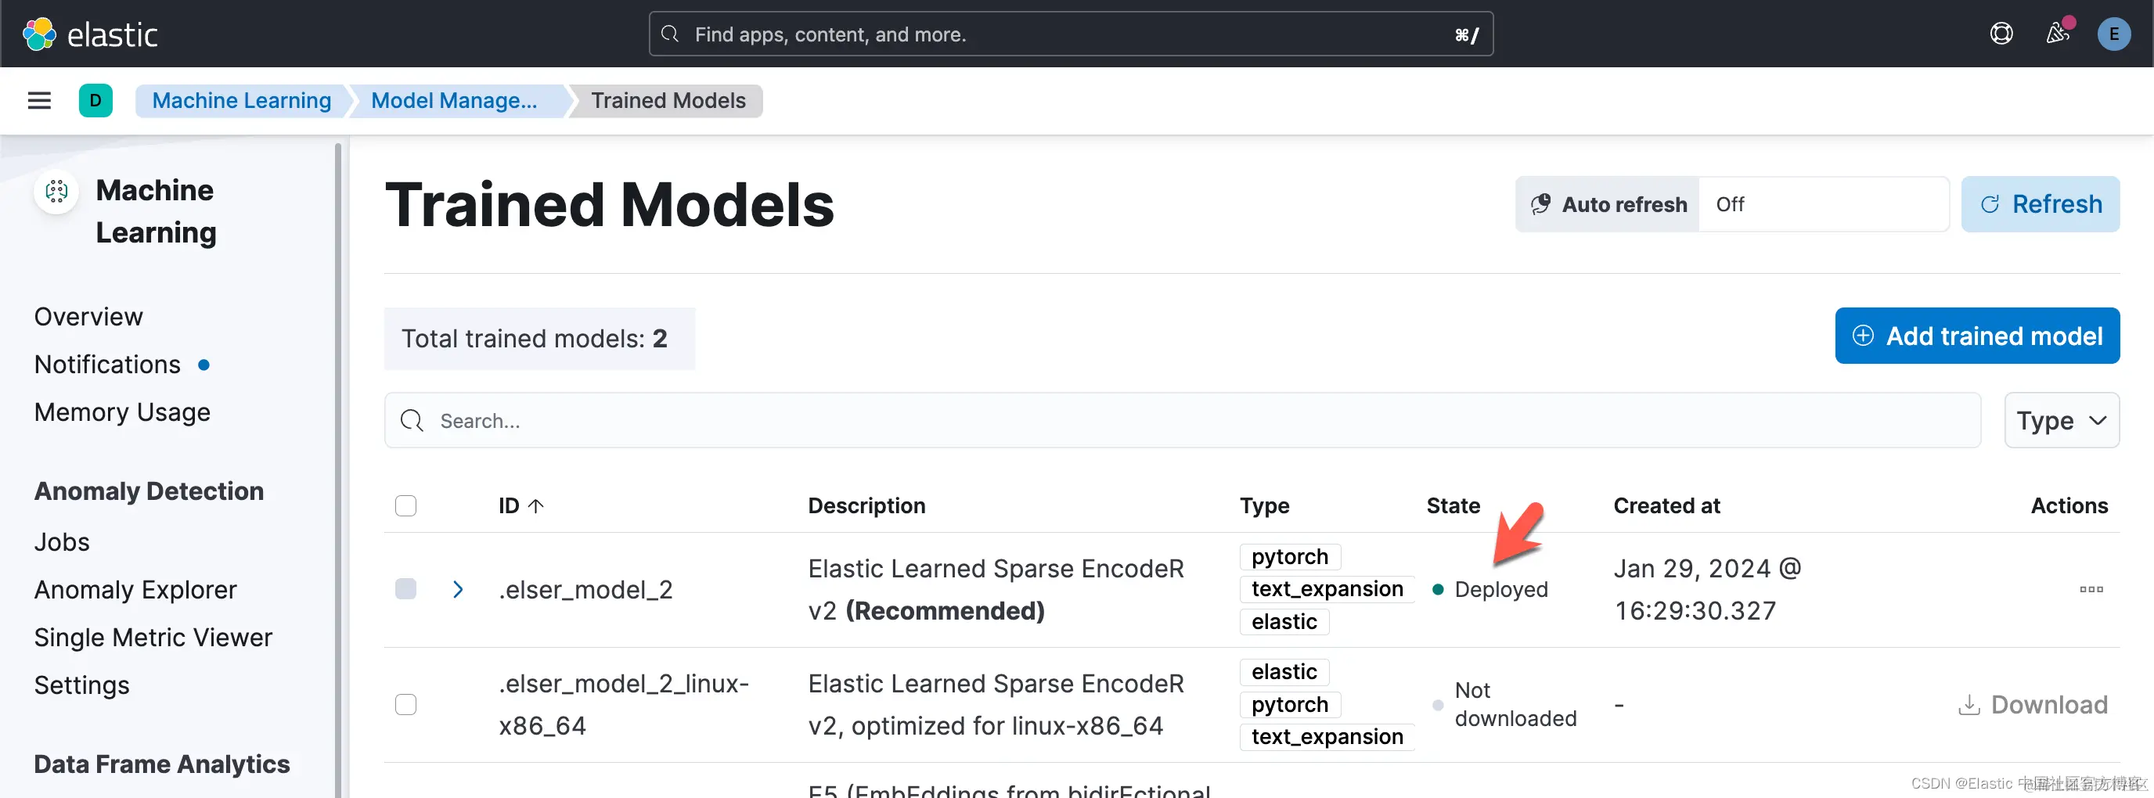Click the Elastic logo home icon

point(38,34)
